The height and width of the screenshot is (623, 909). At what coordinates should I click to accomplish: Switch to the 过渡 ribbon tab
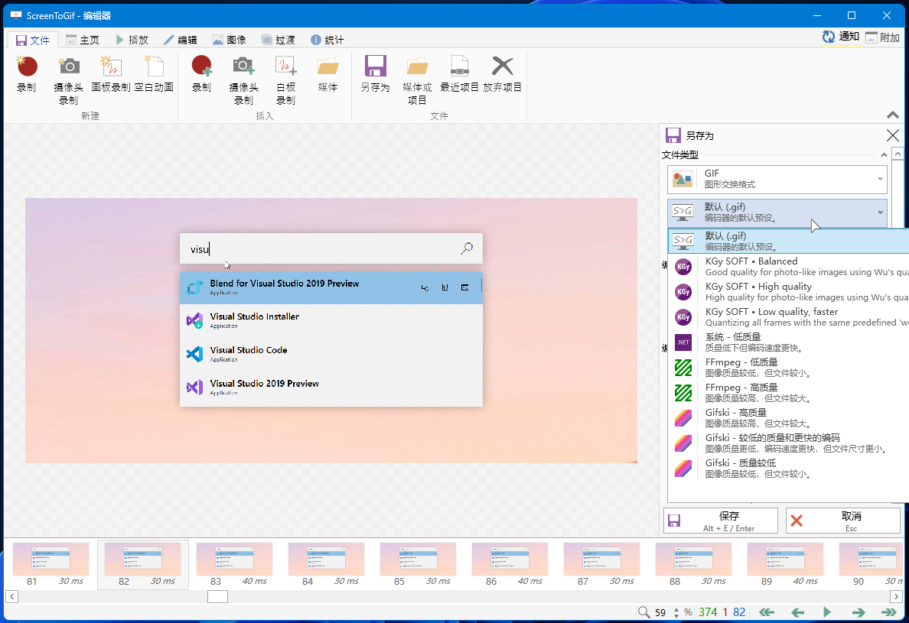[279, 40]
